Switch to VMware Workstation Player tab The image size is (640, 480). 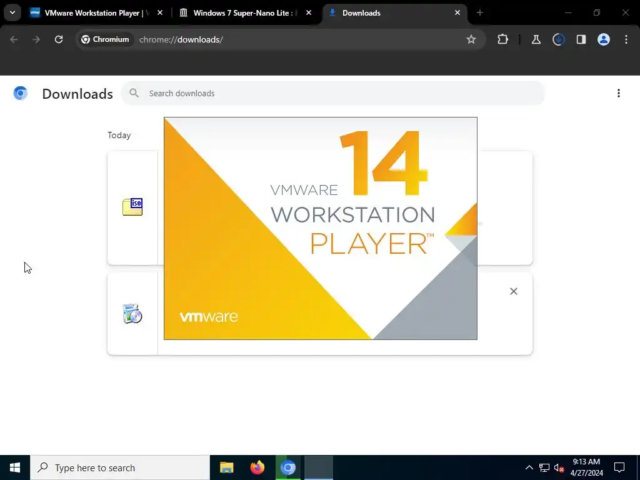97,12
